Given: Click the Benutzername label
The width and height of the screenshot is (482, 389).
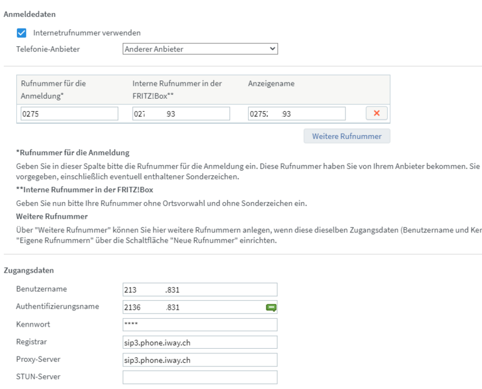Looking at the screenshot, I should click(x=42, y=289).
